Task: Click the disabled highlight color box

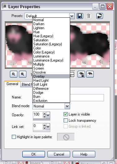Action: tap(66, 137)
